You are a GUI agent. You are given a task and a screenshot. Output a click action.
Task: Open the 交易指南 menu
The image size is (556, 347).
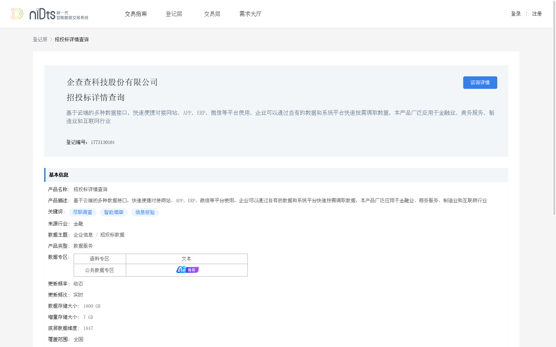136,14
